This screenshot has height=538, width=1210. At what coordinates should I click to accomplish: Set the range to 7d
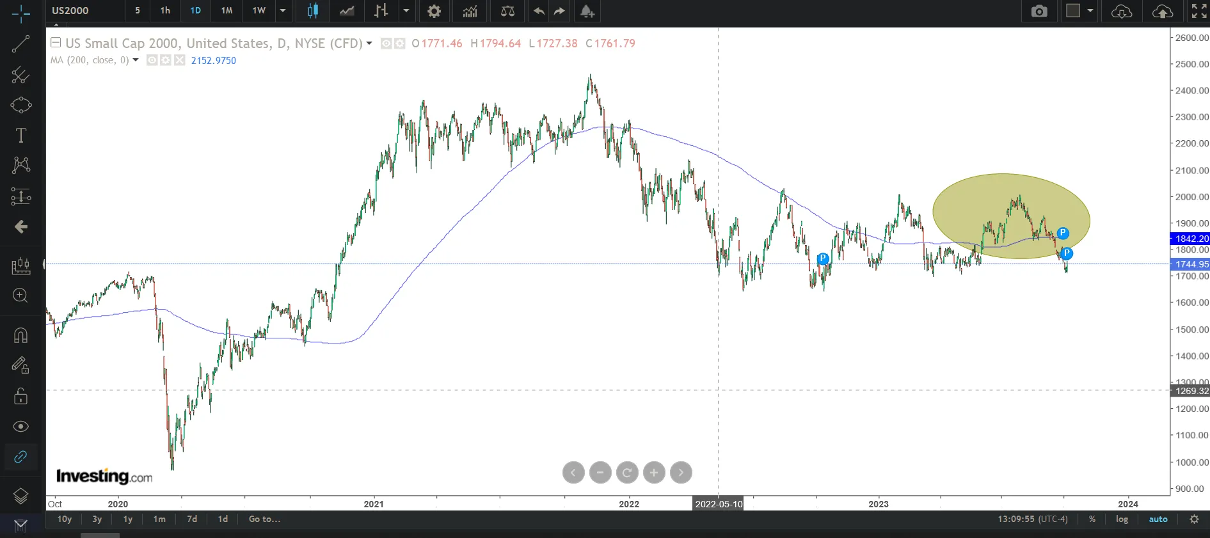(192, 519)
